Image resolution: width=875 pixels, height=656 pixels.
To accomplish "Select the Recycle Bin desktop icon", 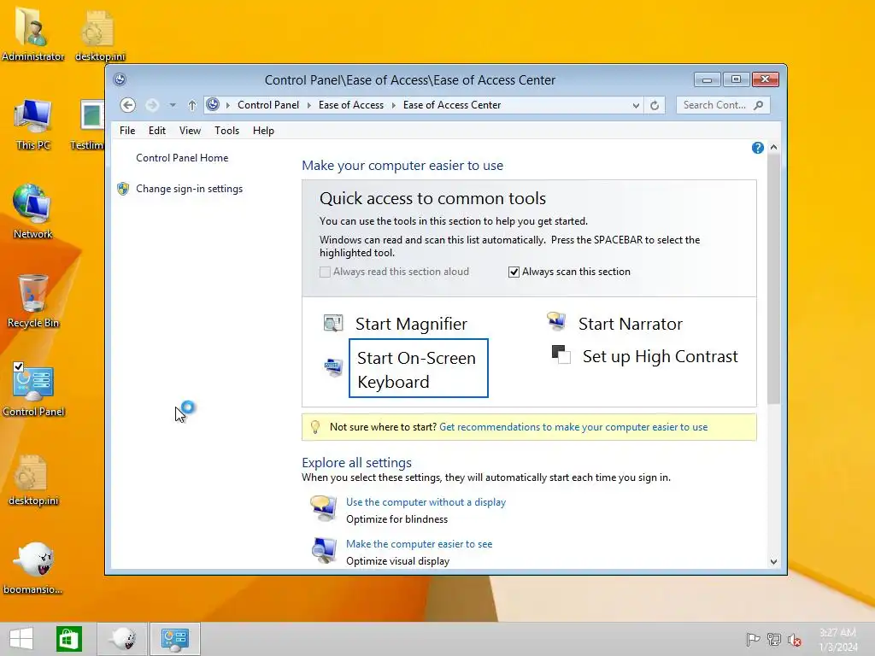I will click(x=33, y=302).
